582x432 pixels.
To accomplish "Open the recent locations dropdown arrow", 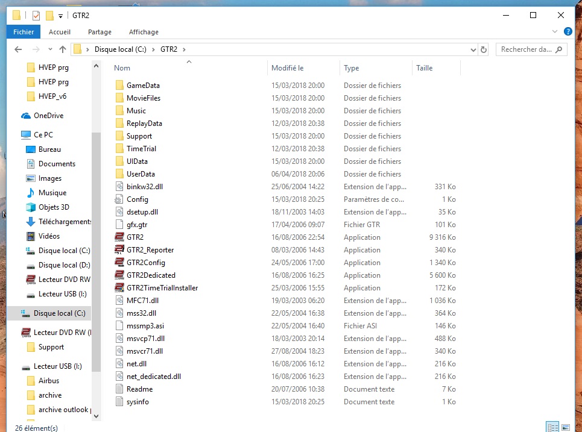I will (x=50, y=49).
